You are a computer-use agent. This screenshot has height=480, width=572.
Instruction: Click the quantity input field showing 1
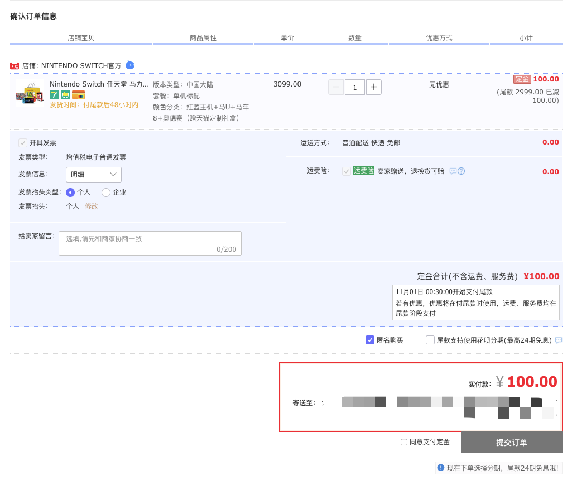tap(354, 87)
